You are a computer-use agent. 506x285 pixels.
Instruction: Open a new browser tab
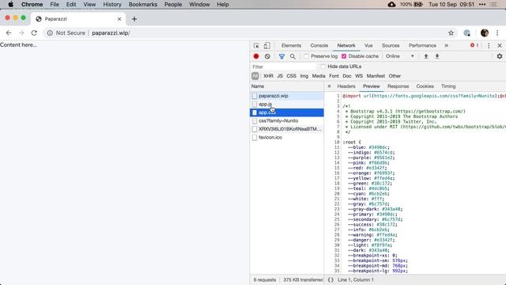[x=134, y=19]
